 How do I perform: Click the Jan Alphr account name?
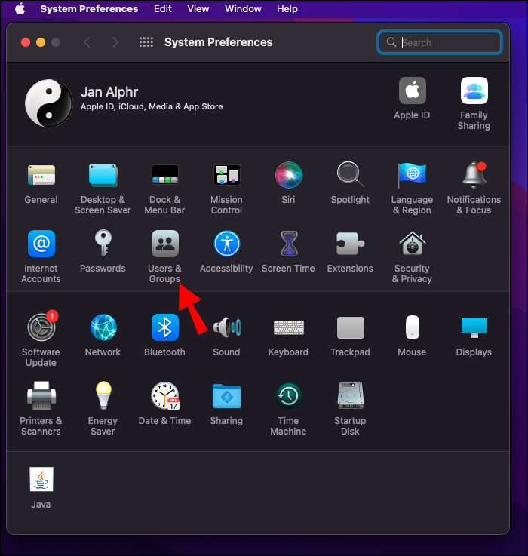click(109, 92)
